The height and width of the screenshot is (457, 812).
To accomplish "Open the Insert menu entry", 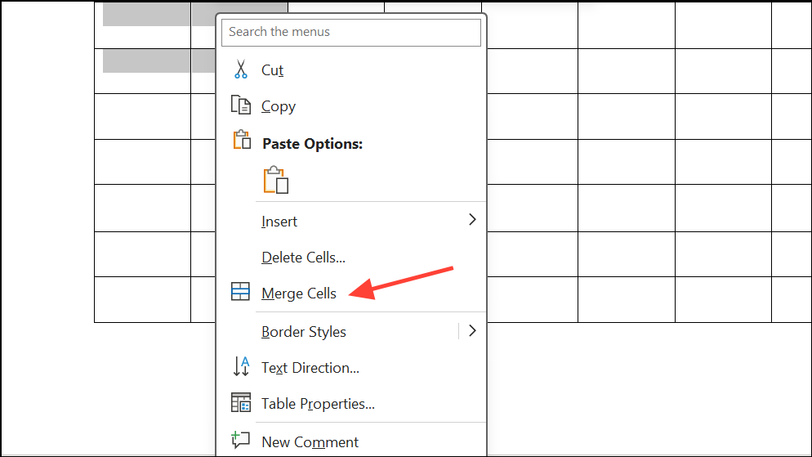I will pos(279,222).
